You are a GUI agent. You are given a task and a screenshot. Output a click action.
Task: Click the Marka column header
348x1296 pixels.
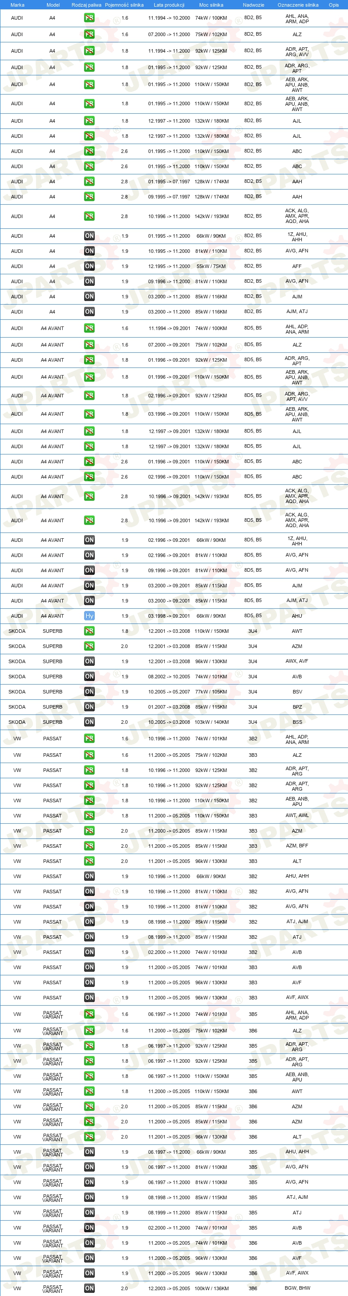[x=17, y=5]
